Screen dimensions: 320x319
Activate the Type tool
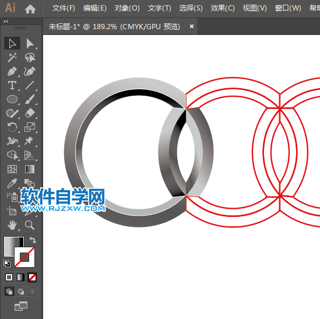point(12,85)
